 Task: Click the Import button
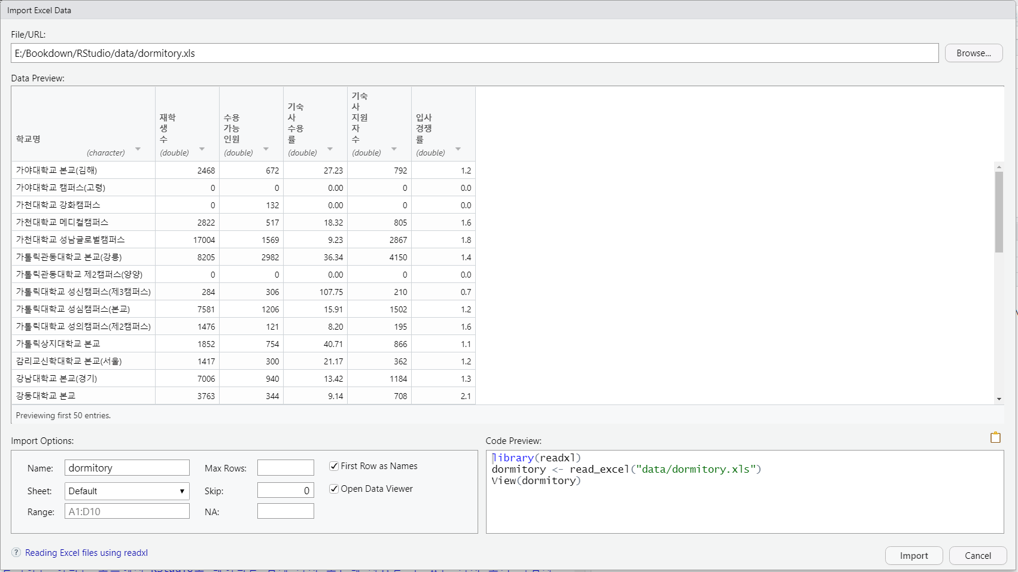click(914, 556)
